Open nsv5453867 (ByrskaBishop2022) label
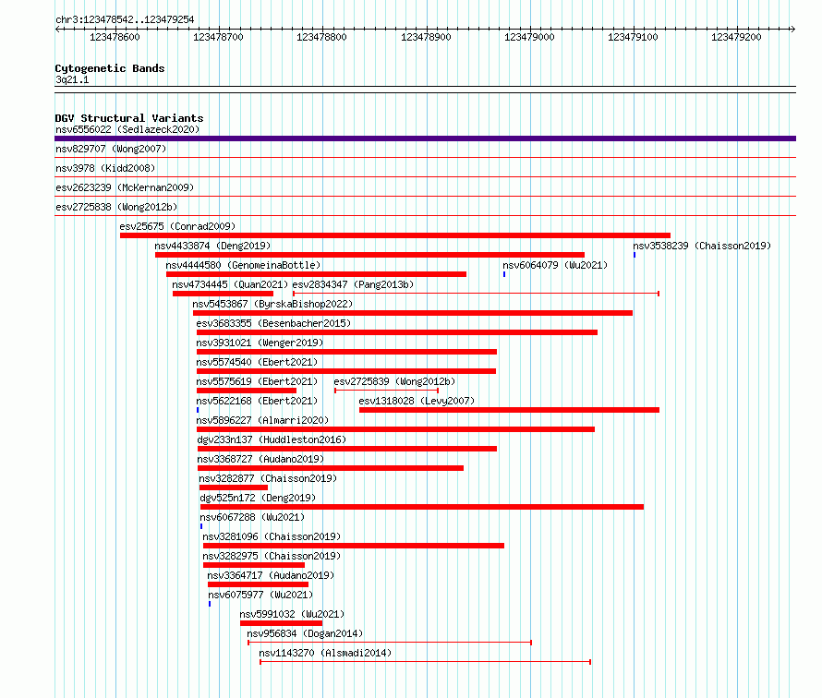The width and height of the screenshot is (822, 698). click(272, 304)
